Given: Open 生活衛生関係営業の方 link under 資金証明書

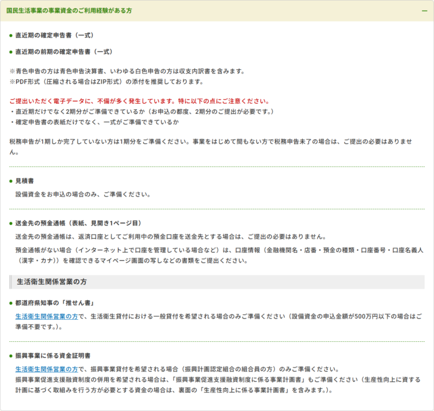Looking at the screenshot, I should [46, 369].
